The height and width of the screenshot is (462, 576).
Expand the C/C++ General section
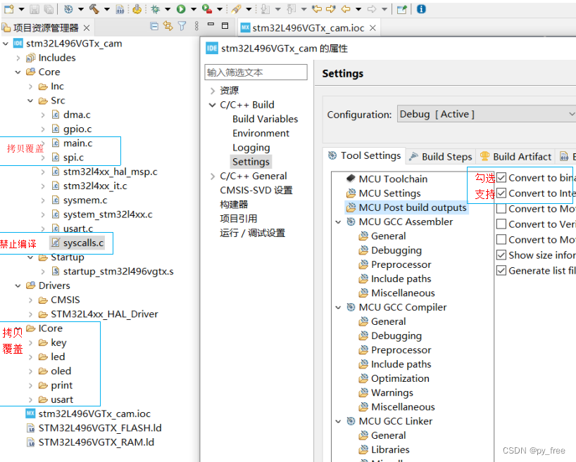(x=213, y=176)
